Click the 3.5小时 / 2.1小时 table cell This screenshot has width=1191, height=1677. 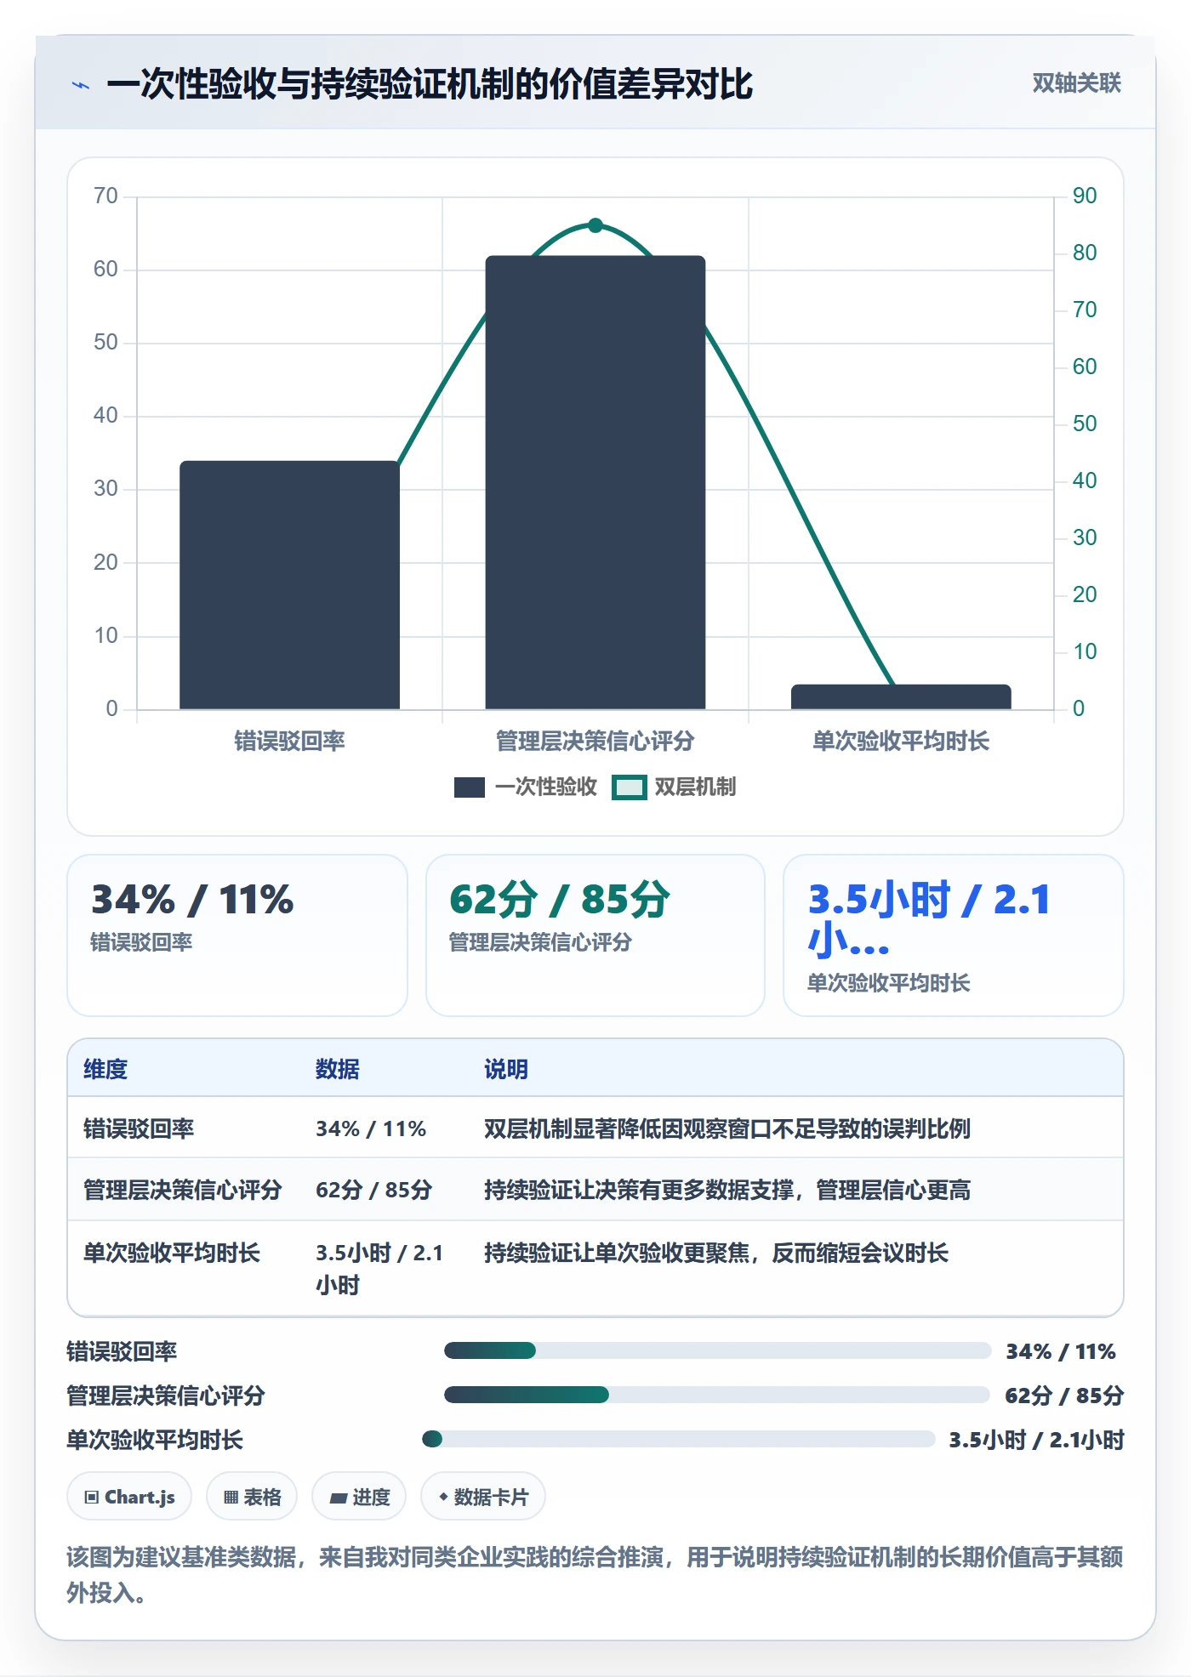[x=379, y=1269]
